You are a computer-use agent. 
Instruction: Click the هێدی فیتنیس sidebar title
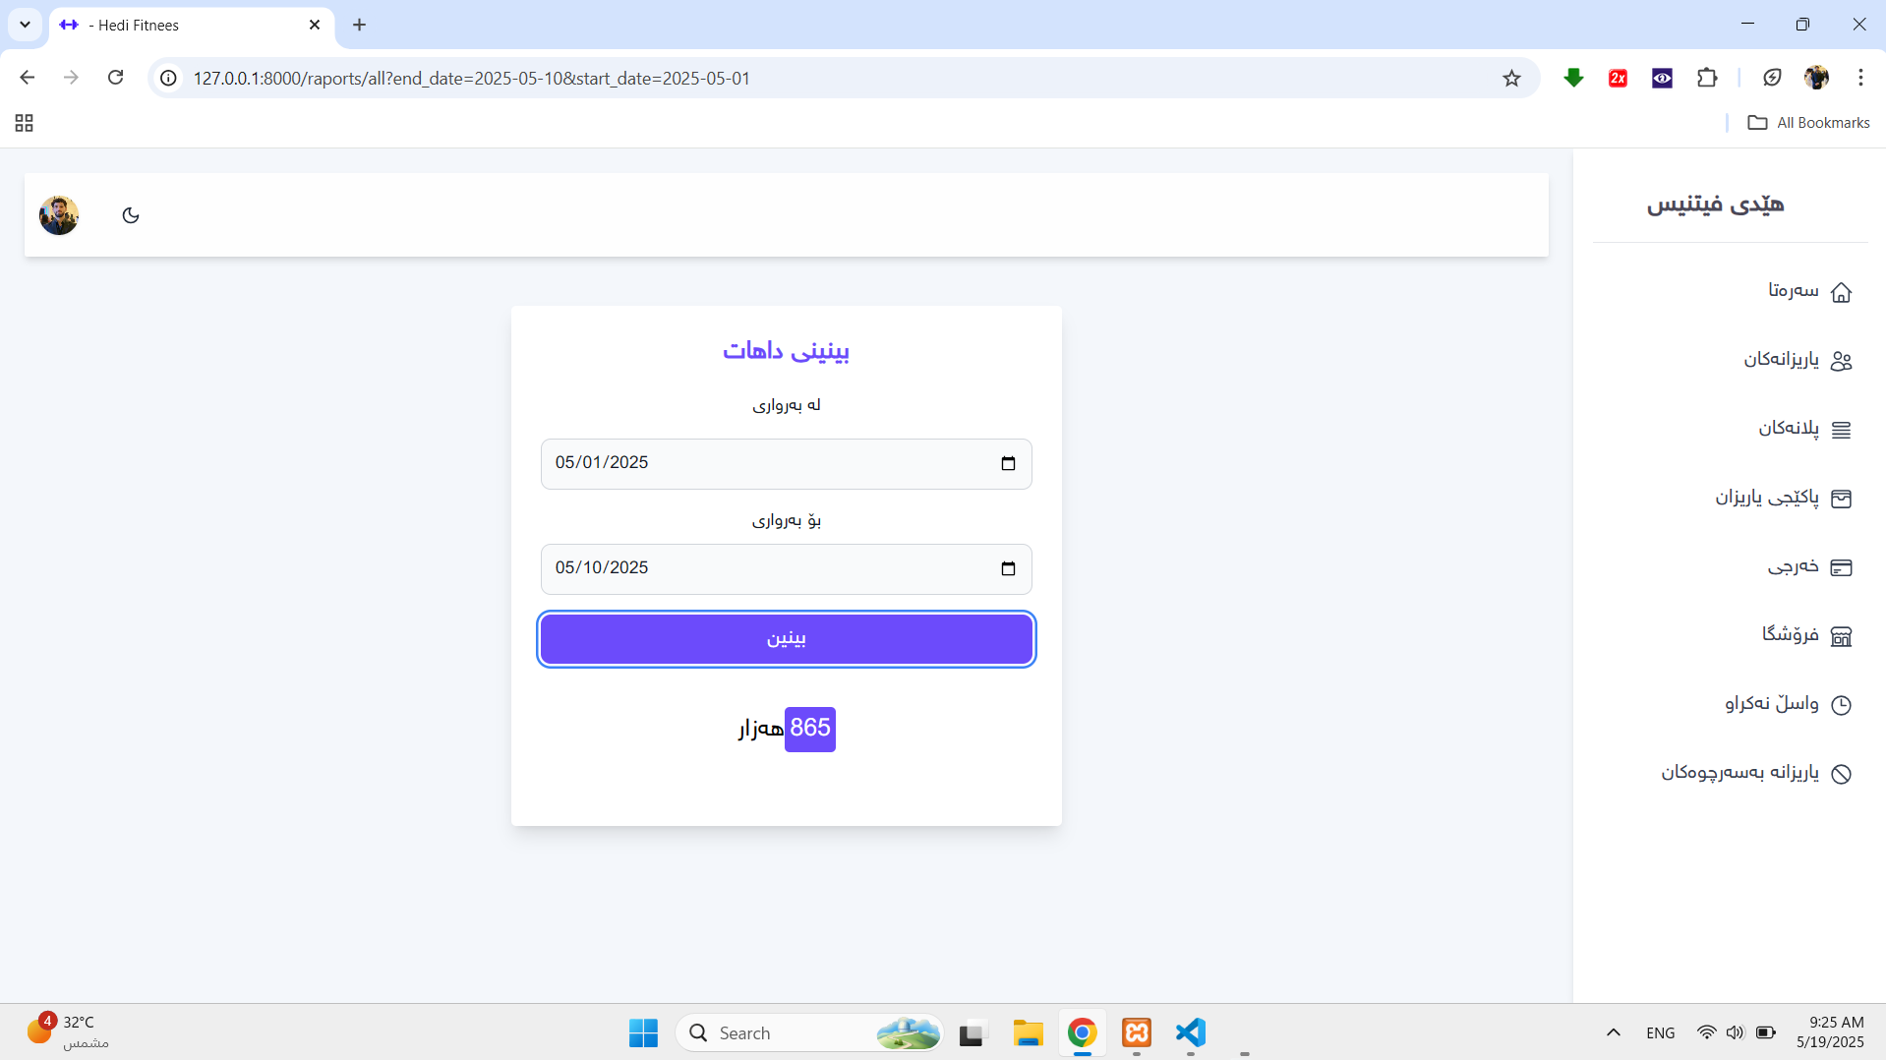click(1715, 205)
